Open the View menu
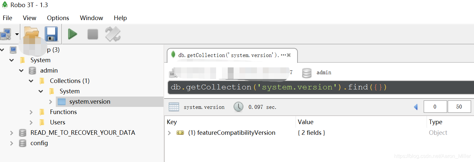The width and height of the screenshot is (474, 162). coord(30,18)
